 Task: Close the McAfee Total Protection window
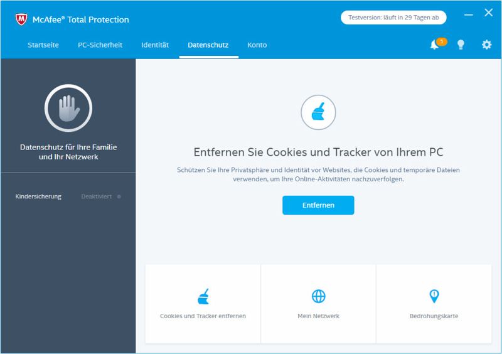pyautogui.click(x=489, y=13)
